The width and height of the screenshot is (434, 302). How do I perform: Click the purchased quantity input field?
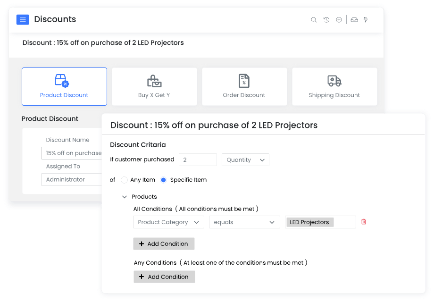(198, 159)
